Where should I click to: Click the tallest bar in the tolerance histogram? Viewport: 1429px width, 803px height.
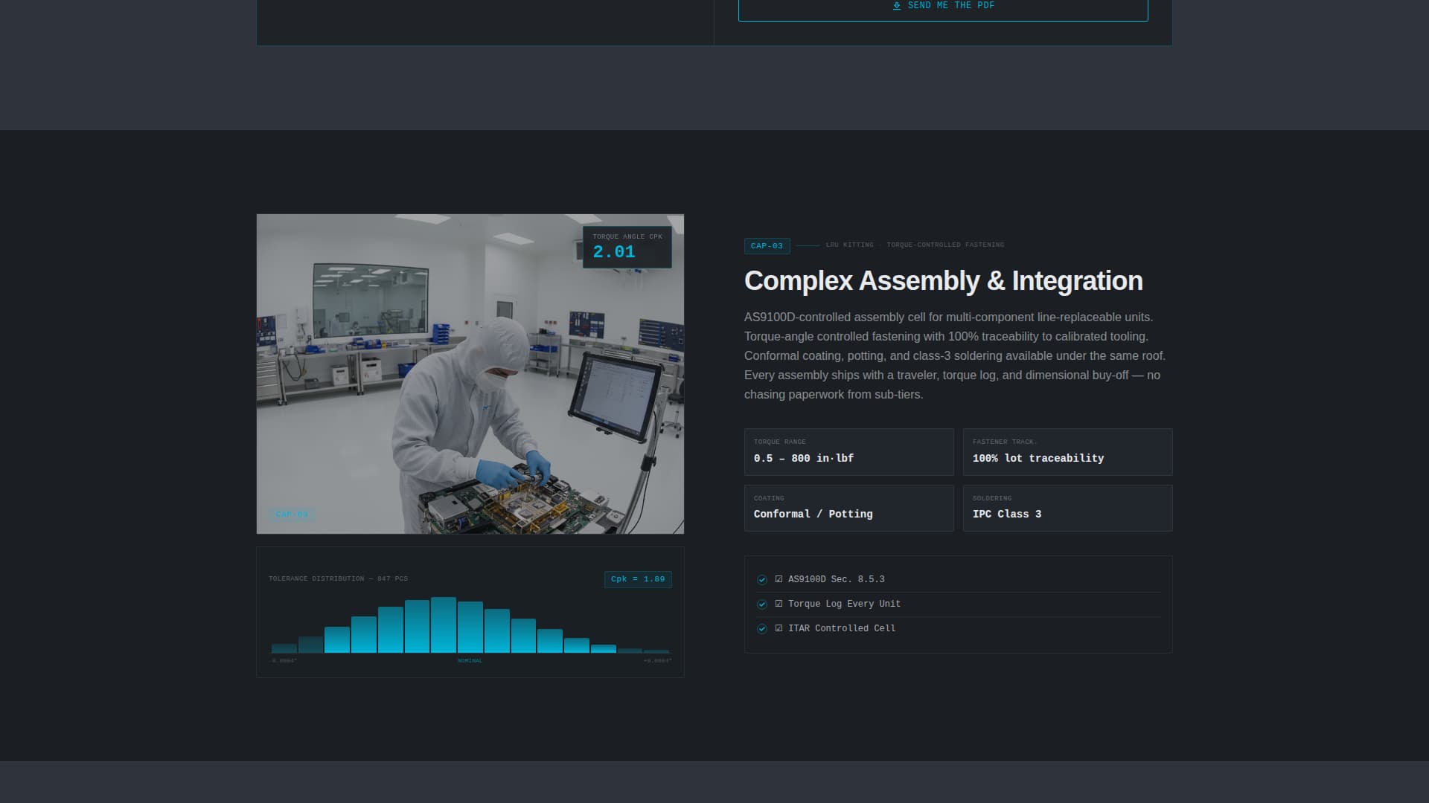(x=444, y=625)
